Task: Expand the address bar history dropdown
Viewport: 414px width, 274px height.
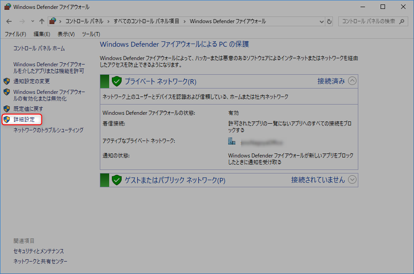Action: (321, 22)
